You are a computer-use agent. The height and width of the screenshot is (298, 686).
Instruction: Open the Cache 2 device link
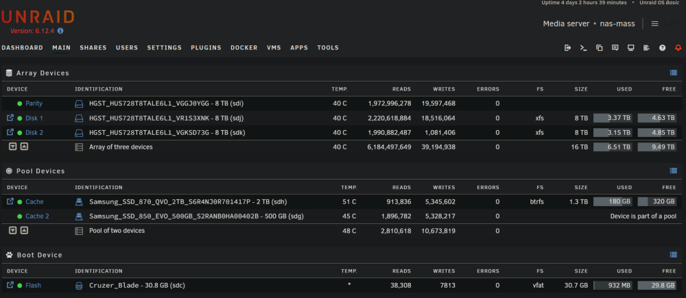pos(37,216)
